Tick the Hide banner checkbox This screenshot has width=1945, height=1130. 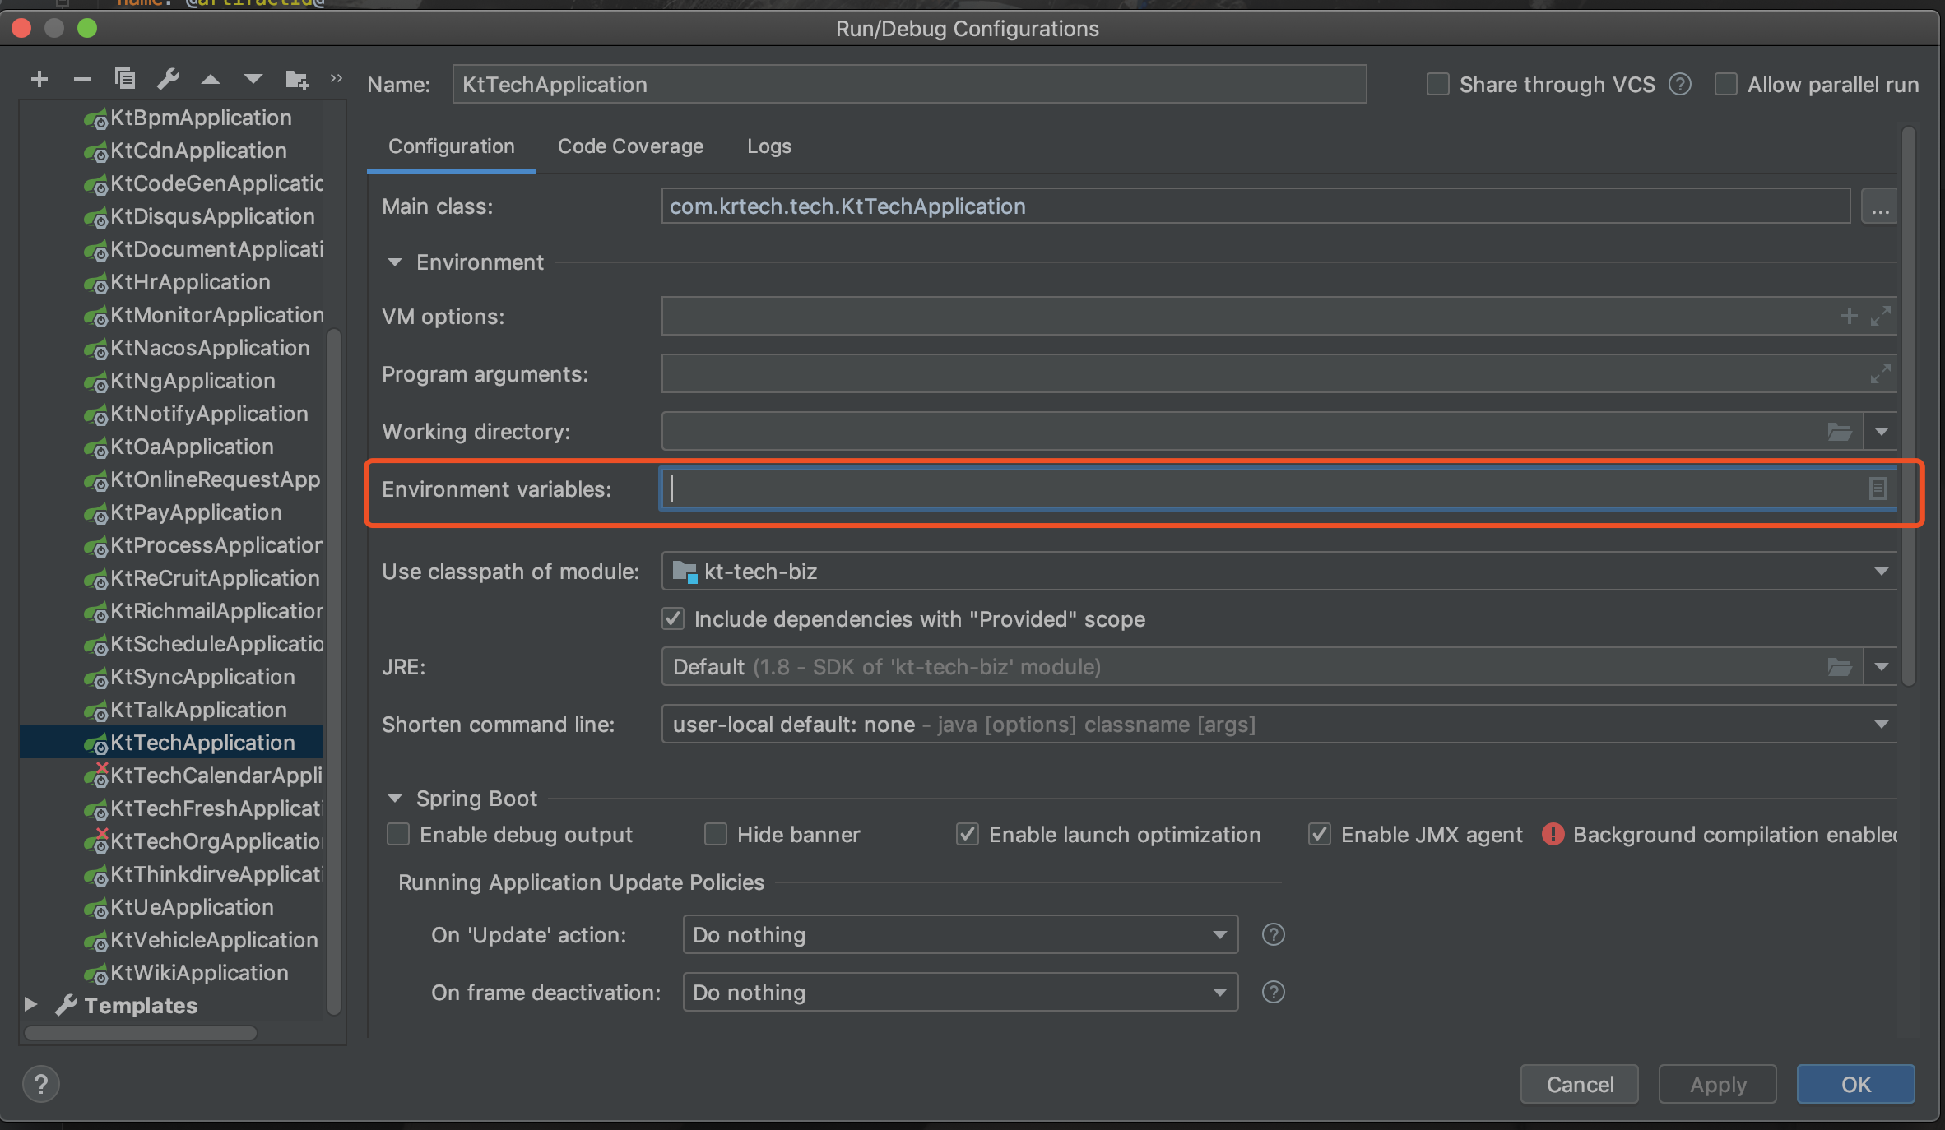coord(716,835)
